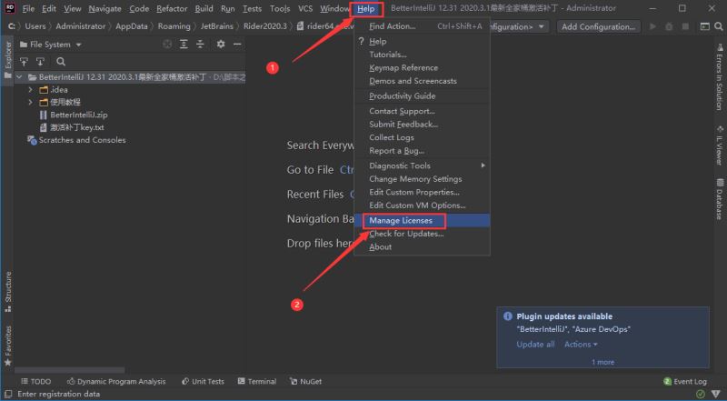727x401 pixels.
Task: Click the Scratches and Consoles icon
Action: point(32,140)
